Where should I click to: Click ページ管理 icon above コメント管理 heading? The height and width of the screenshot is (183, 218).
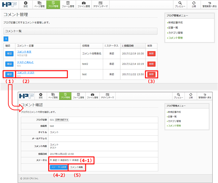39,5
